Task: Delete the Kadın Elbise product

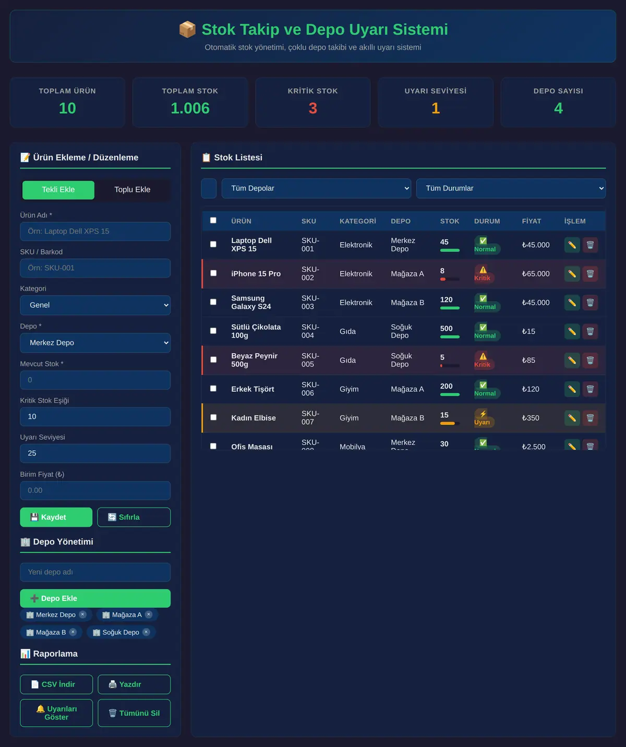Action: 590,418
